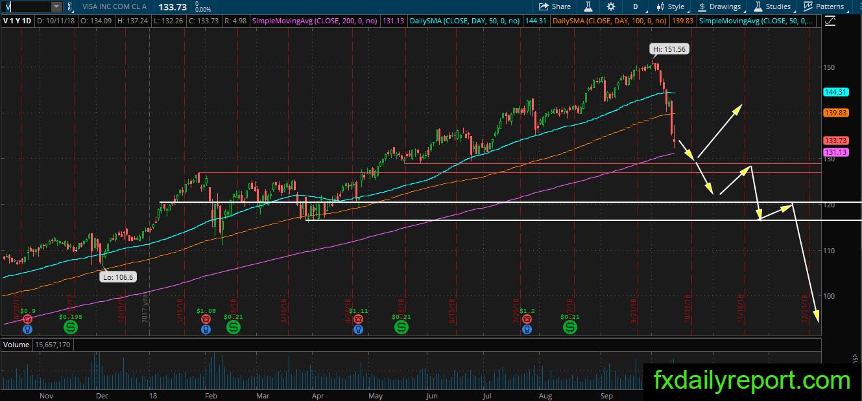The width and height of the screenshot is (862, 401).
Task: Click the $1.2 earnings phone icon
Action: (x=527, y=319)
